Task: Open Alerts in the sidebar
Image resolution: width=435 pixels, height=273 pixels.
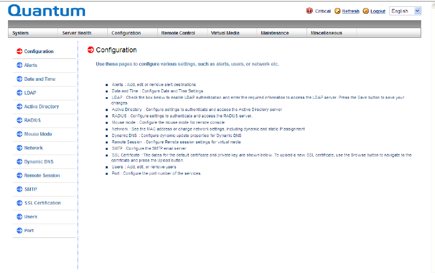Action: [30, 65]
